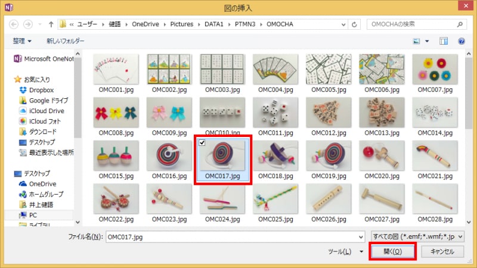The width and height of the screenshot is (477, 268).
Task: Click 新しいフォルダー button
Action: pyautogui.click(x=66, y=40)
